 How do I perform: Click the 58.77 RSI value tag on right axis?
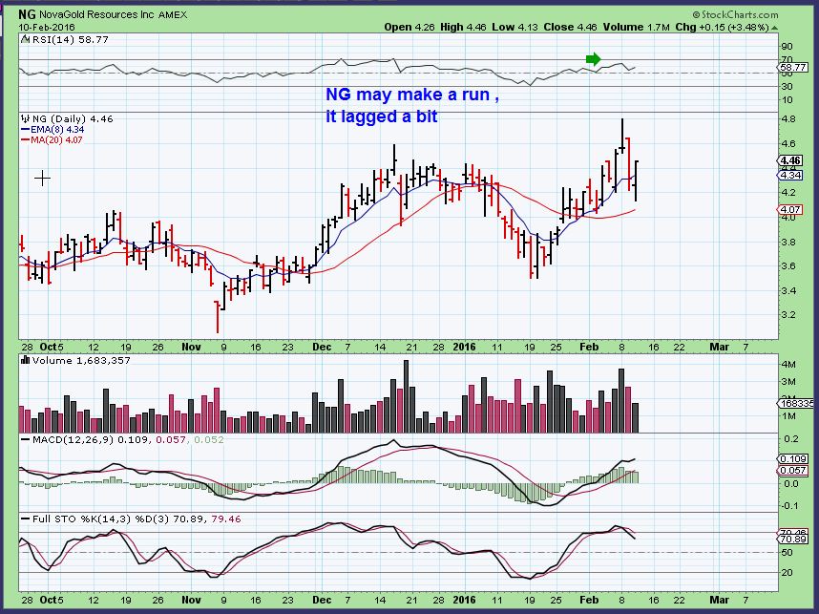point(792,68)
